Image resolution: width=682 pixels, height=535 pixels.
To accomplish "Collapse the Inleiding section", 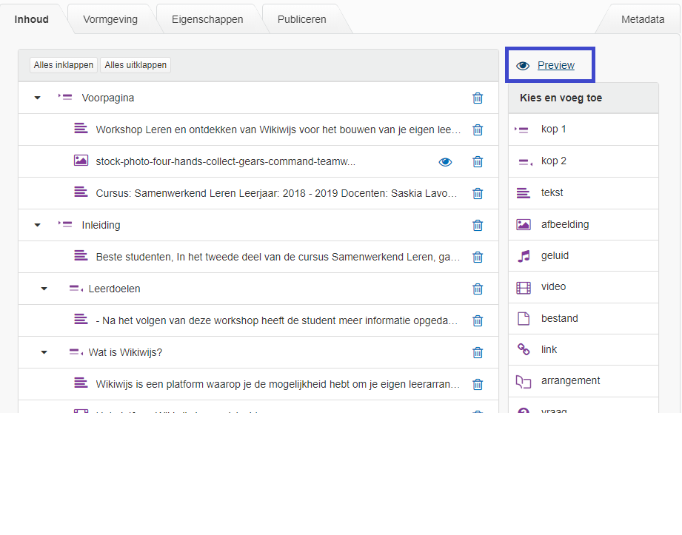I will 38,225.
